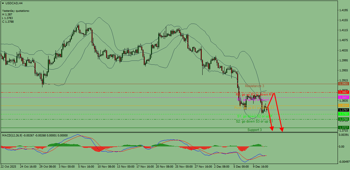The width and height of the screenshot is (350, 170).
Task: Click the '5 Dec 00:00' time axis label
Action: pos(241,166)
